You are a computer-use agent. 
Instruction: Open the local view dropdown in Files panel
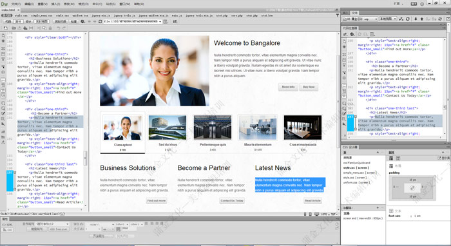point(388,19)
